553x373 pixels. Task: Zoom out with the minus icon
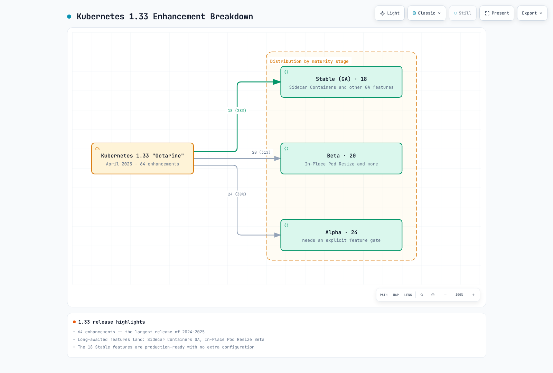point(445,295)
